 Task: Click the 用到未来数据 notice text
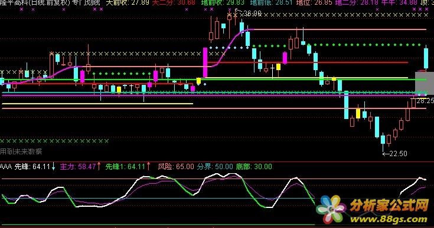click(21, 151)
